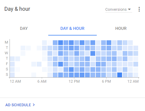Viewport: 145px width, 111px height.
Task: Switch to the HOUR tab
Action: pyautogui.click(x=121, y=28)
